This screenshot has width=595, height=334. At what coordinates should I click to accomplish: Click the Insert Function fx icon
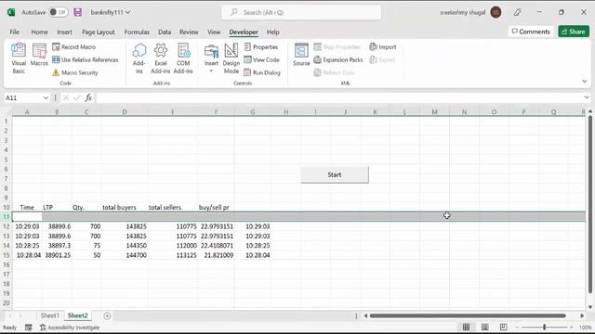pos(88,97)
